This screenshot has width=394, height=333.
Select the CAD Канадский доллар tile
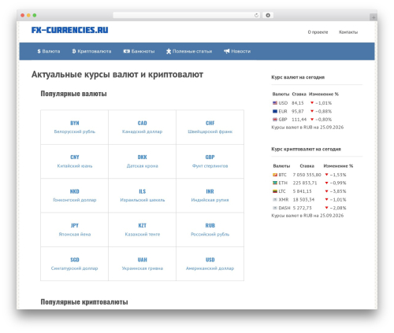[143, 128]
